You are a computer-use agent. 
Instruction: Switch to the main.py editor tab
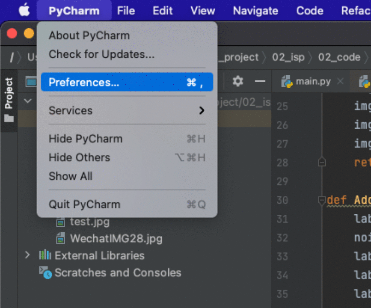[x=313, y=82]
